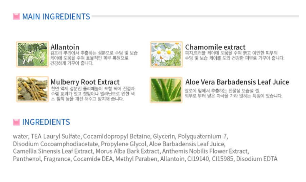The image size is (306, 182).
Task: Click the line starting with Disodium Cocoamphodiacetate
Action: tap(119, 144)
